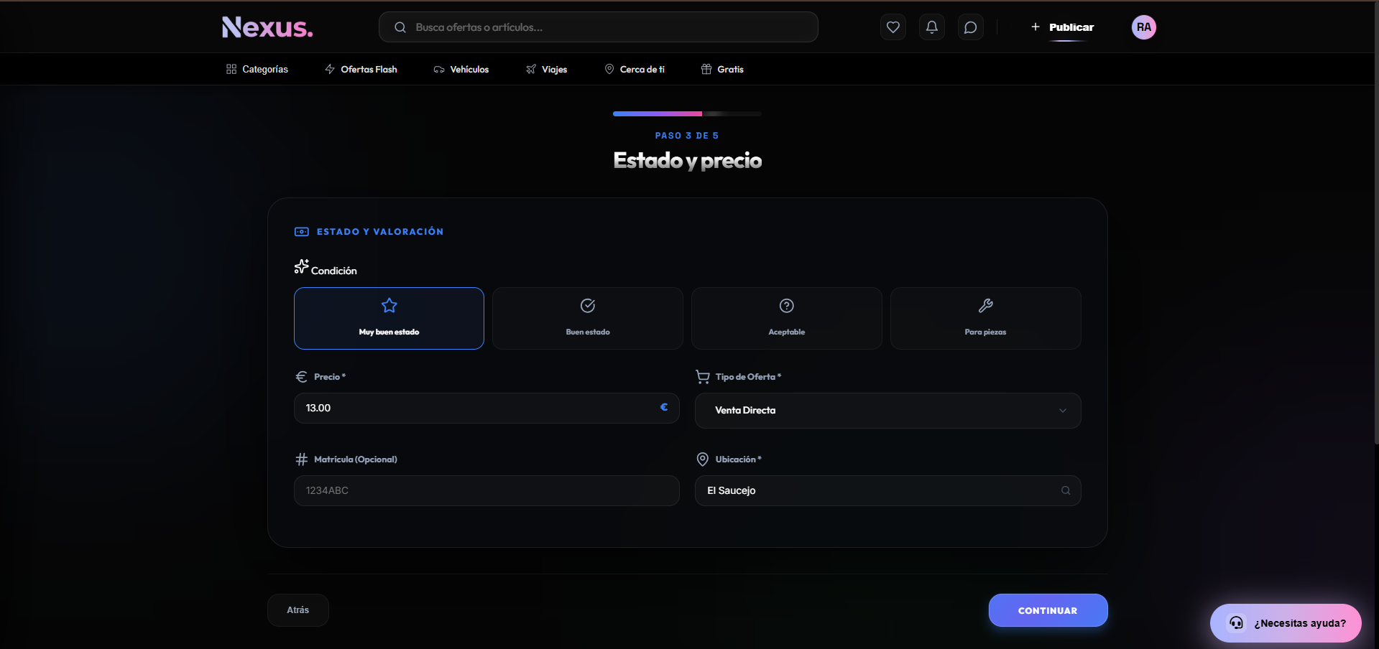Click the pin icon beside Ubicación label
This screenshot has width=1379, height=649.
coord(703,459)
